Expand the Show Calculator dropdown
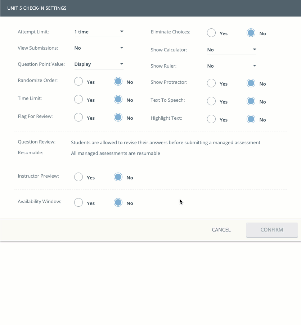Image resolution: width=301 pixels, height=325 pixels. pos(232,50)
